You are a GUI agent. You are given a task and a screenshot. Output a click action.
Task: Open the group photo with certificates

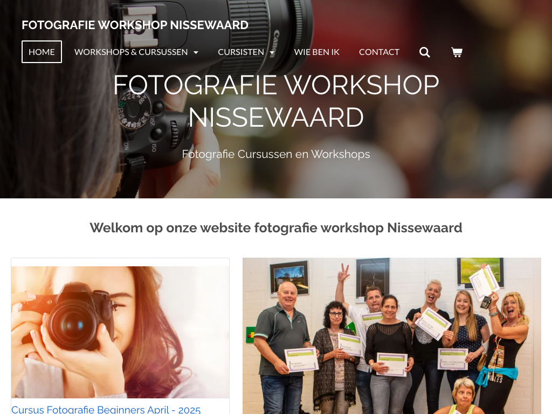point(391,336)
